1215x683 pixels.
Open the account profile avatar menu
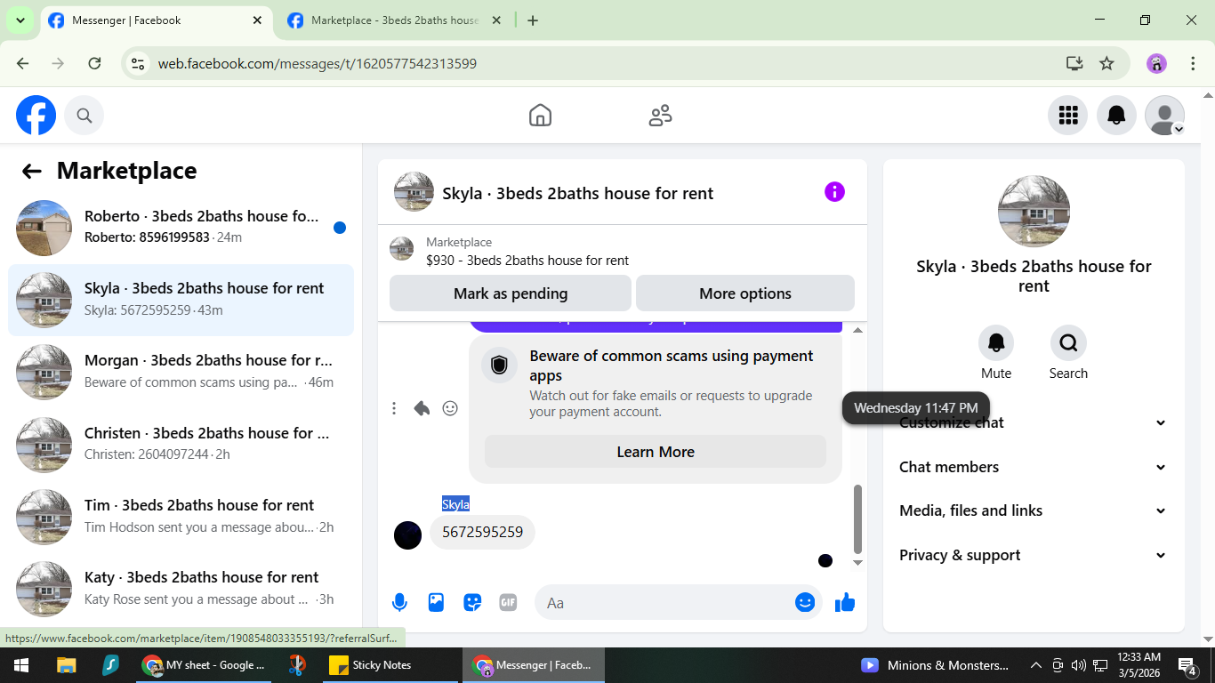[1164, 116]
